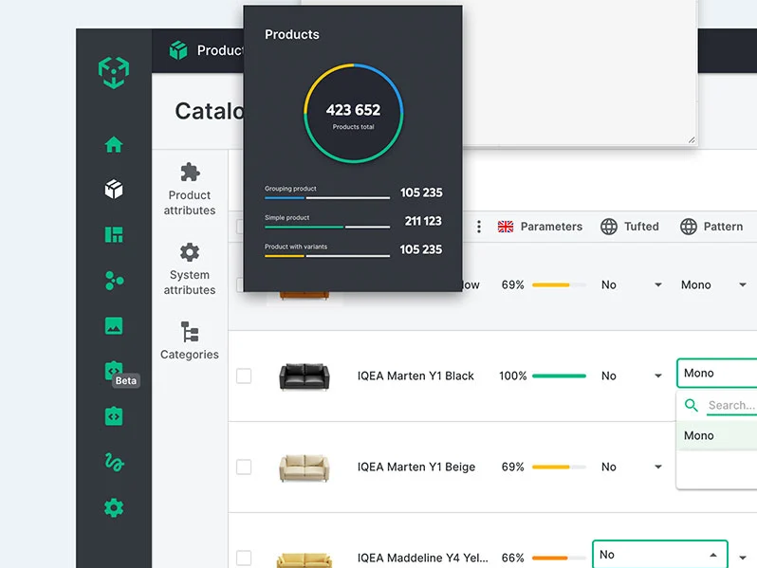Click the Home icon in sidebar
The width and height of the screenshot is (757, 568).
(x=114, y=145)
